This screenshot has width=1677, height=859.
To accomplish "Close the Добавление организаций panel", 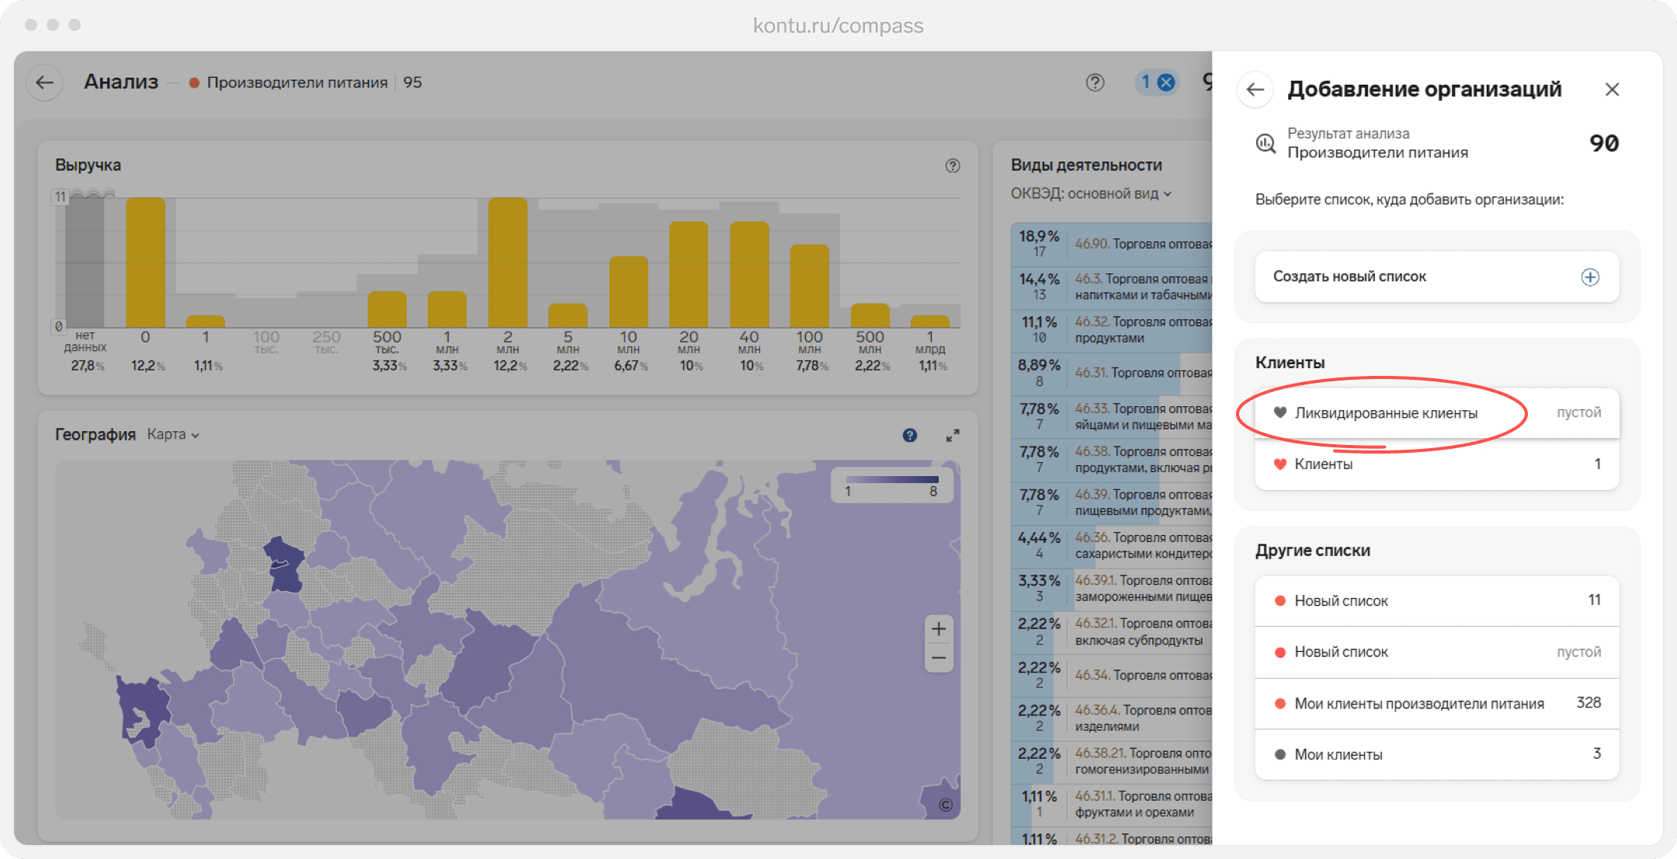I will click(1612, 90).
